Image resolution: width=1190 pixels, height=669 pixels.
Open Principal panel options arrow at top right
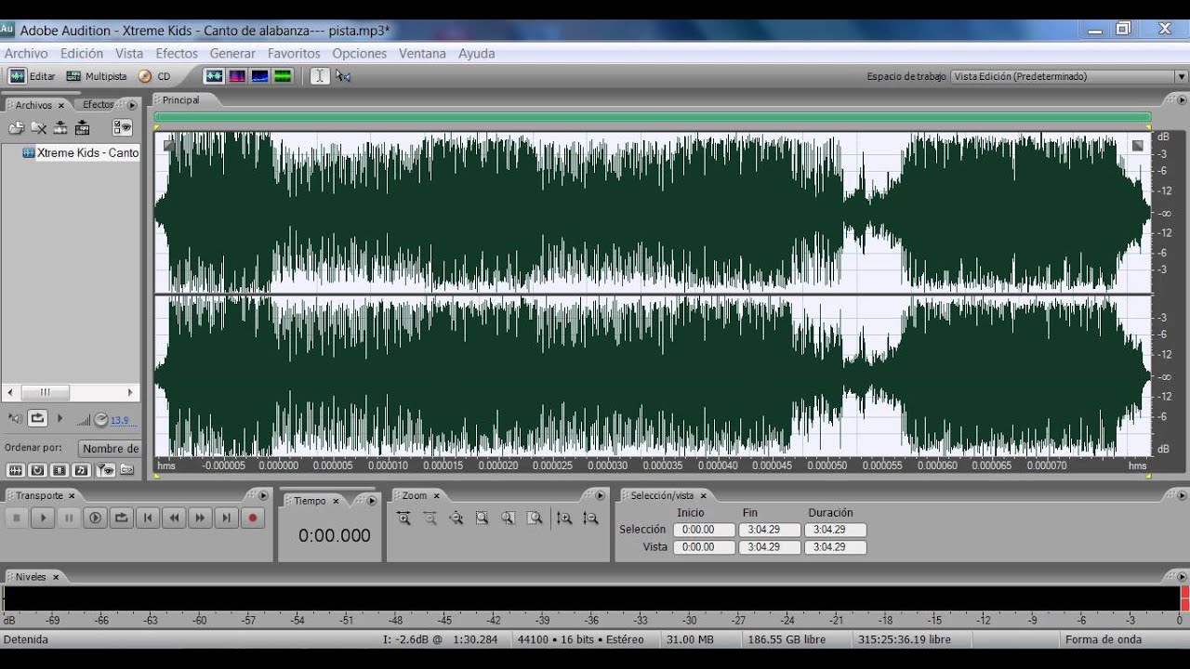click(x=1182, y=99)
